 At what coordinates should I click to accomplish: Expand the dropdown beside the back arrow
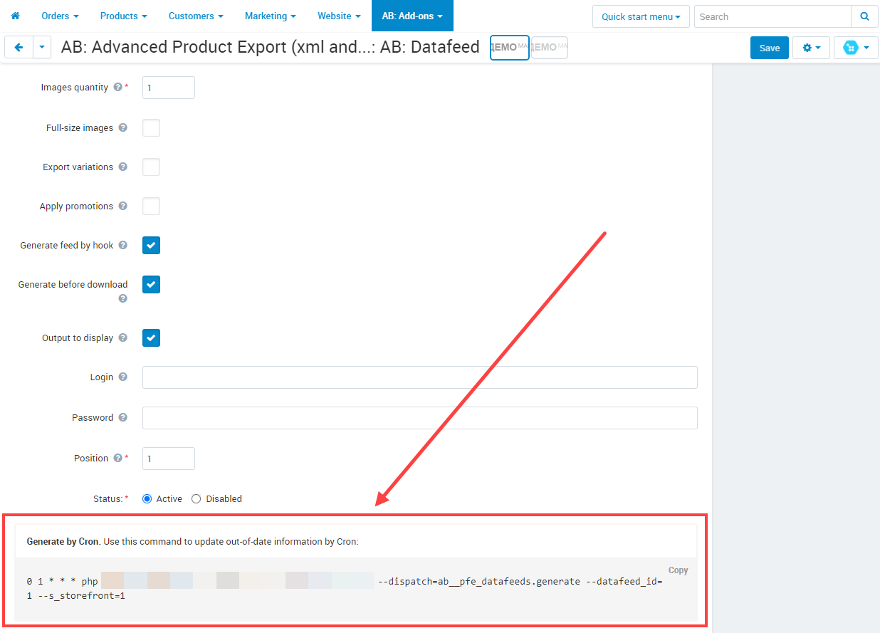coord(41,47)
